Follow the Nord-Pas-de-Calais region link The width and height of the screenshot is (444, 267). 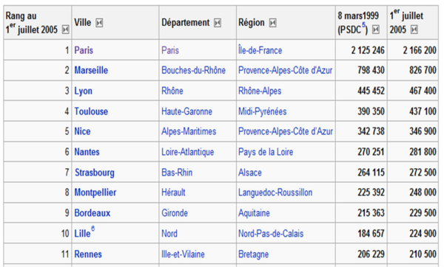tap(271, 233)
